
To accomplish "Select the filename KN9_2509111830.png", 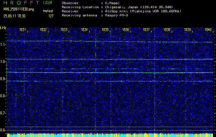I will pyautogui.click(x=19, y=9).
